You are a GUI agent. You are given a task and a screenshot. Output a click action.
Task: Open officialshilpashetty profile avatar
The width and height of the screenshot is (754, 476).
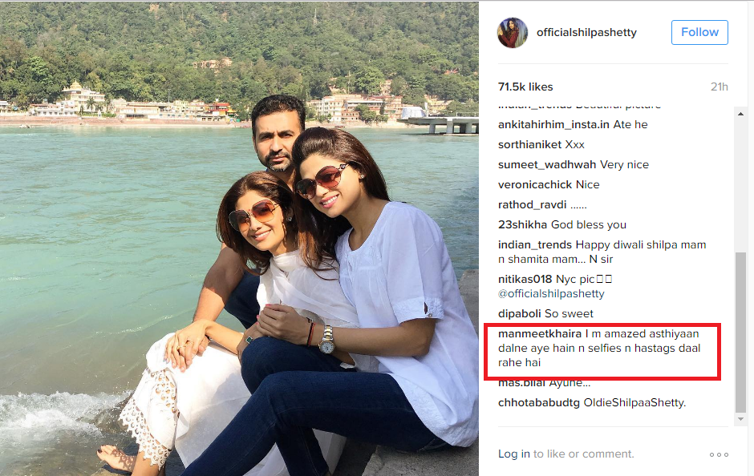click(512, 33)
